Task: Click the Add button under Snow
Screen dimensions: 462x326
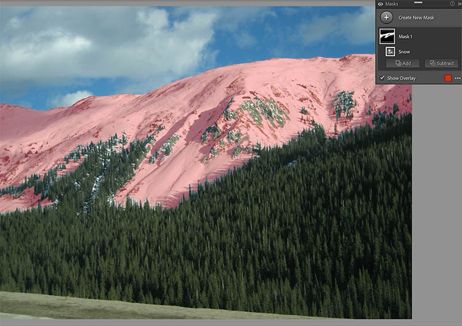Action: tap(403, 63)
